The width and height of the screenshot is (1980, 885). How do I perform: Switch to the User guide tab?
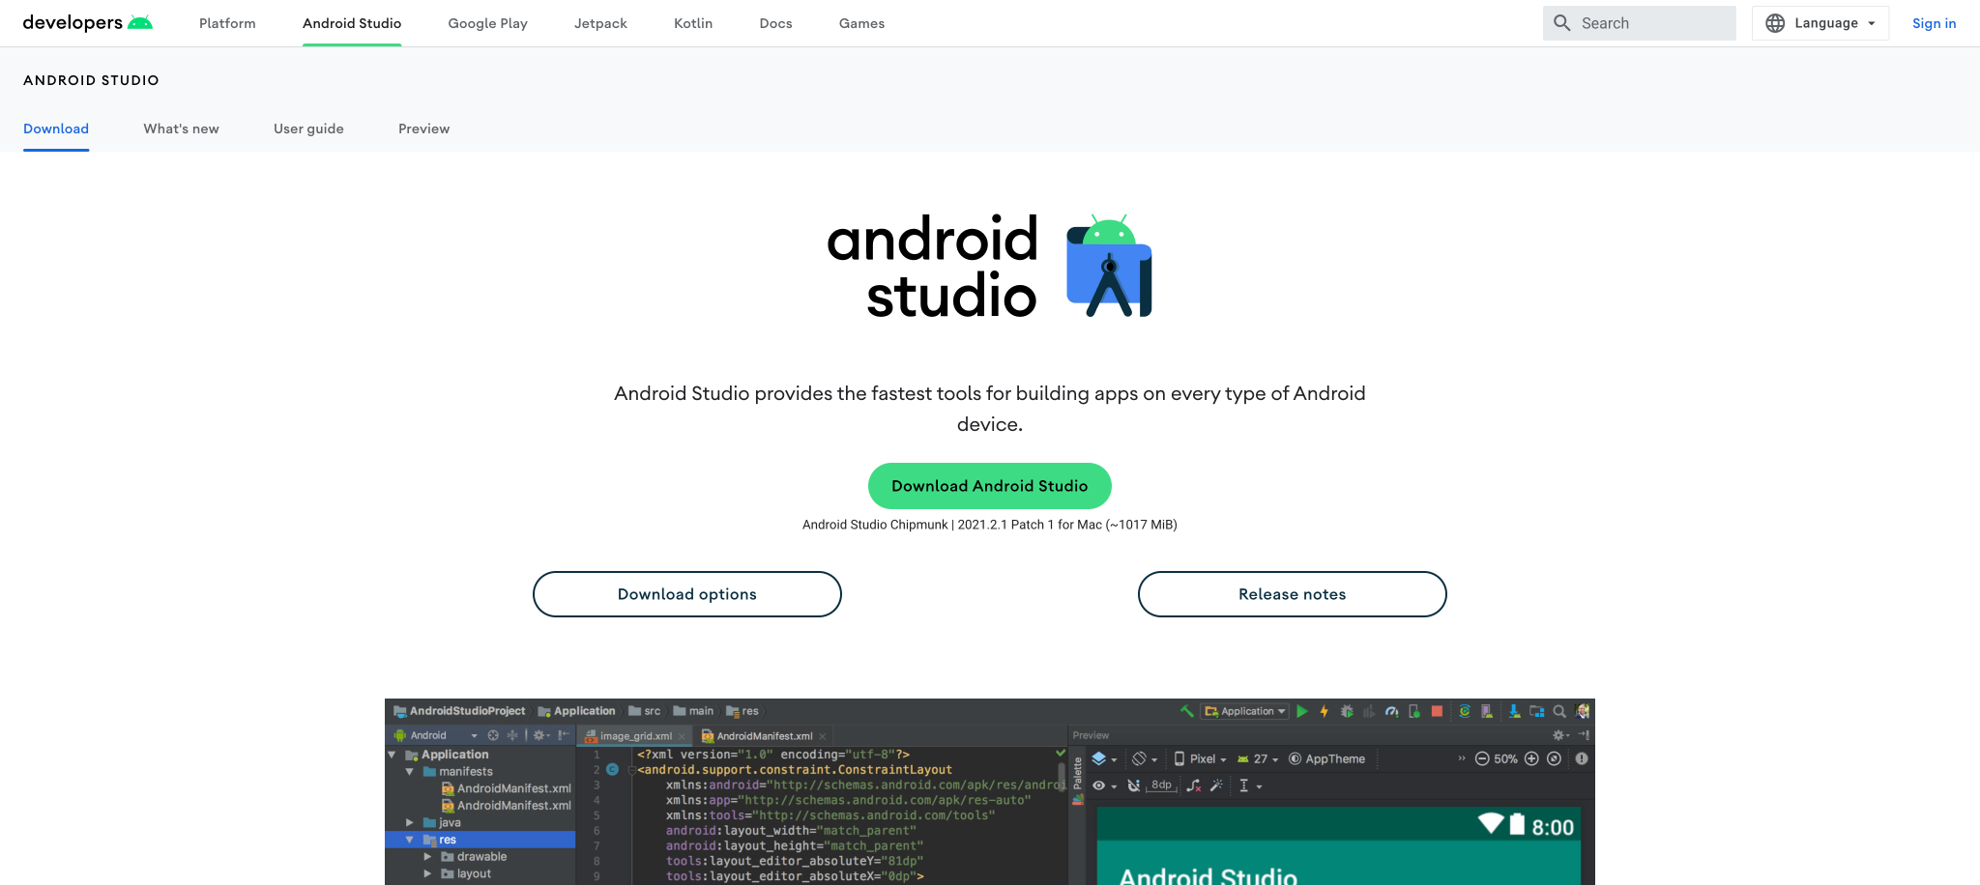[x=308, y=128]
